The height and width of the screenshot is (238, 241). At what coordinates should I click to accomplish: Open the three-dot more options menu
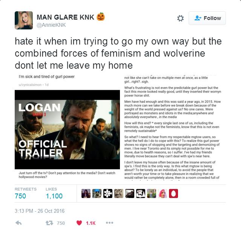[109, 223]
